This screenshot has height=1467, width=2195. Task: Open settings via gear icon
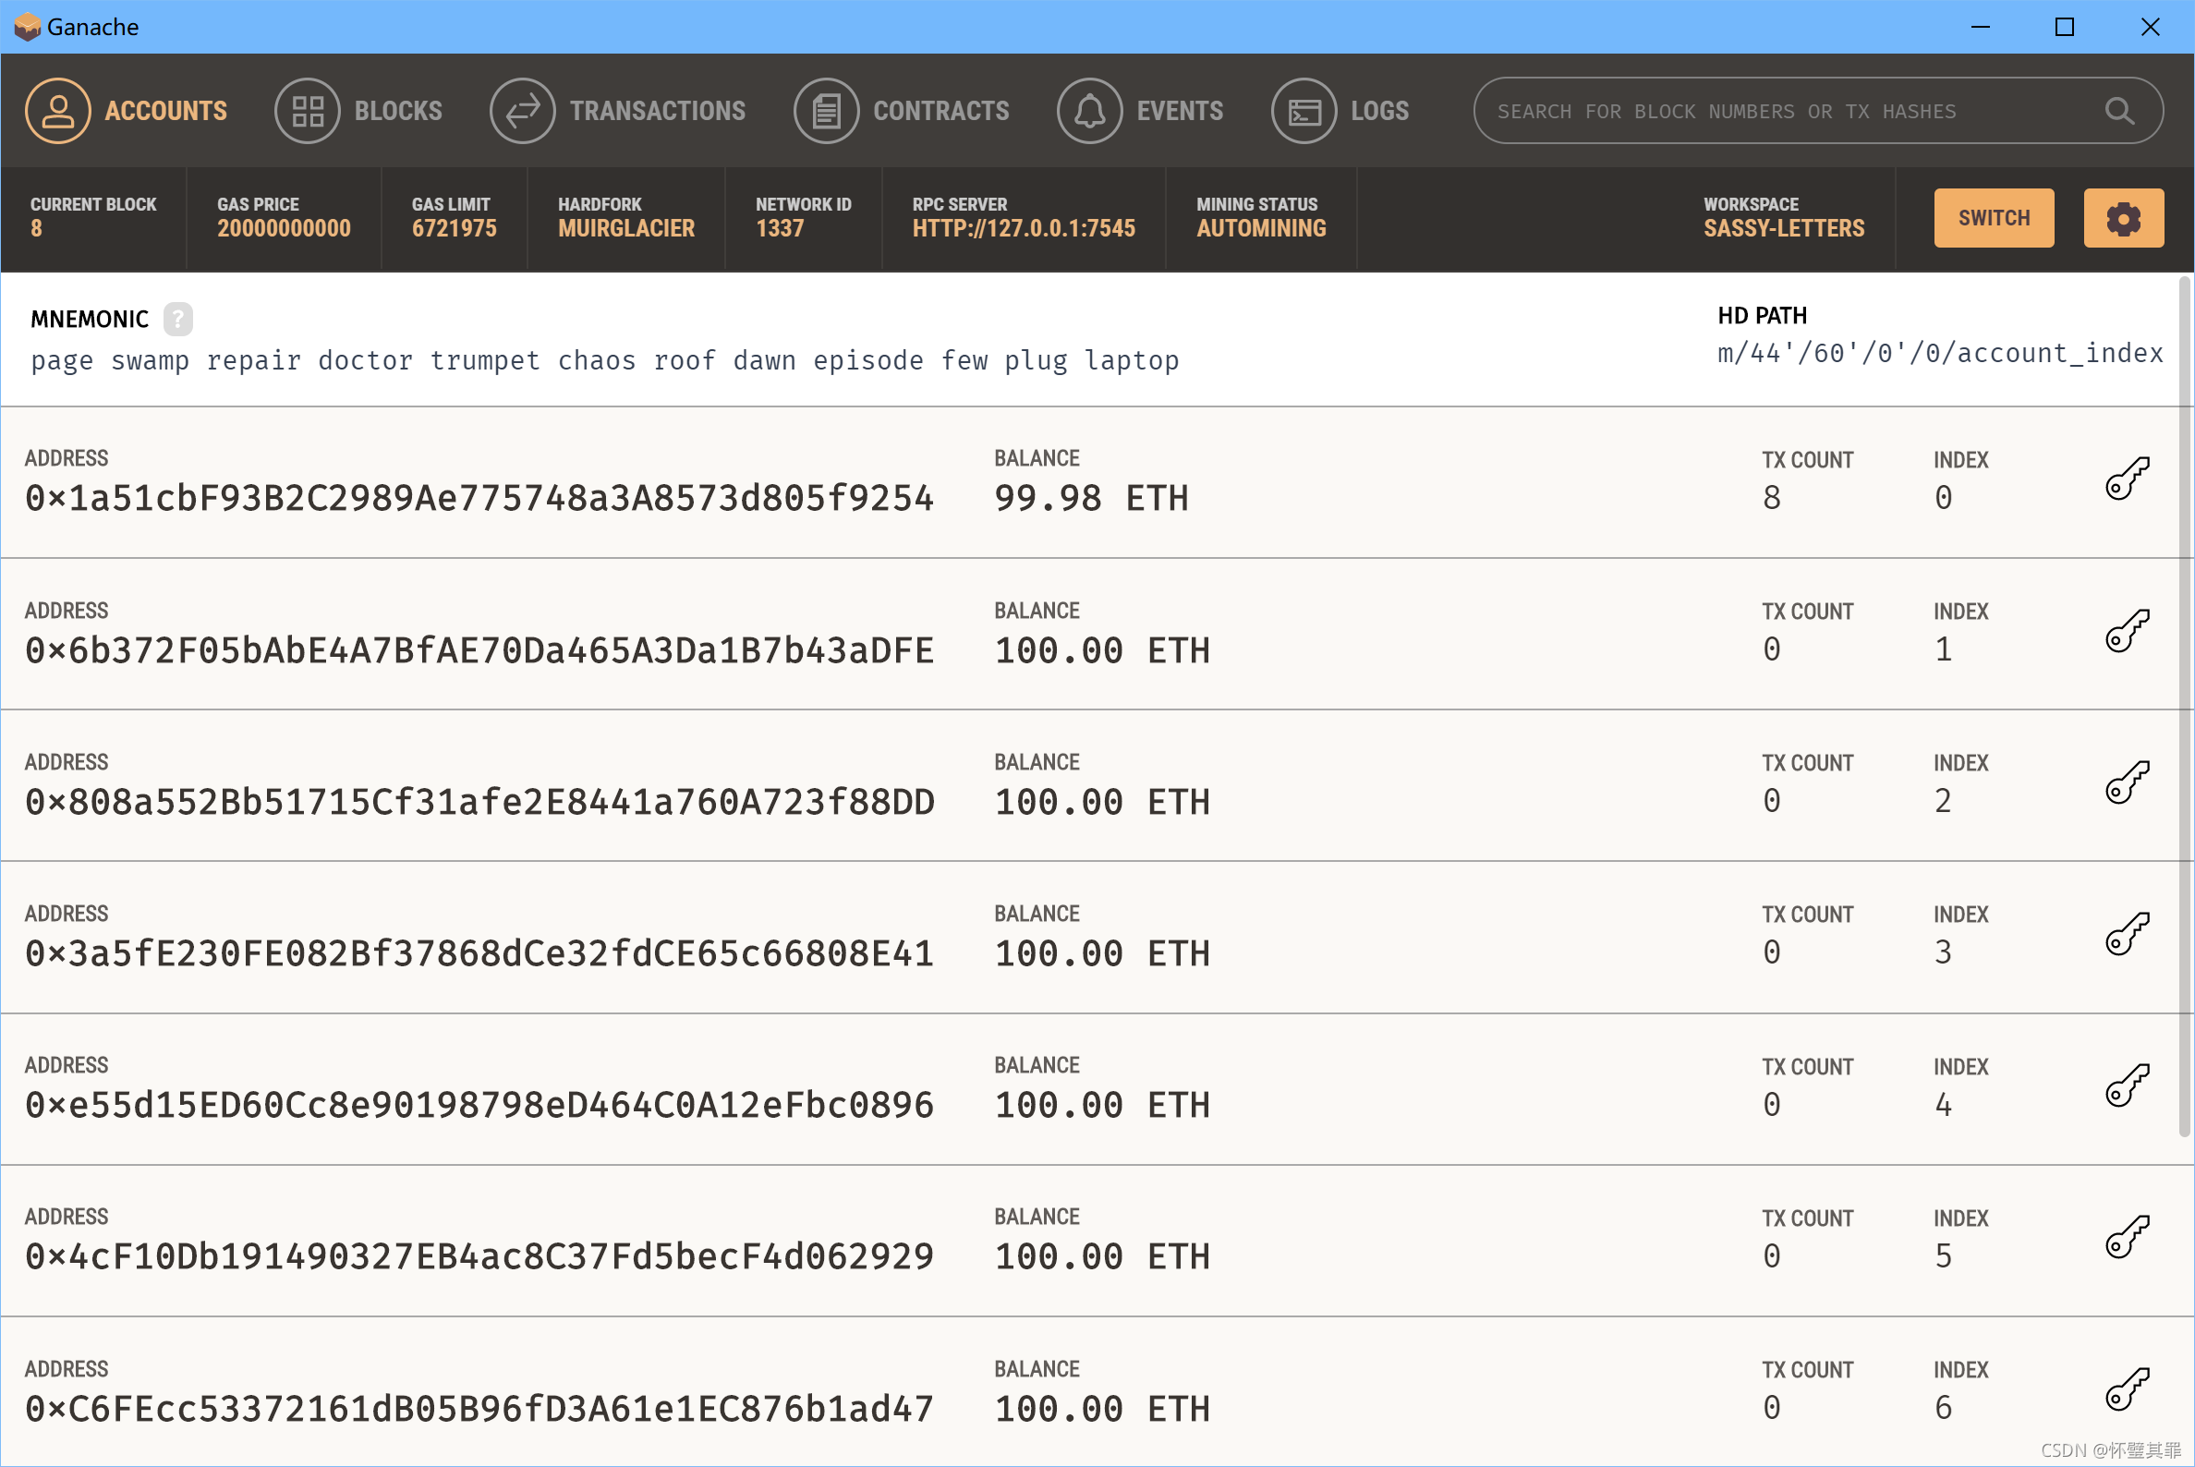coord(2123,218)
